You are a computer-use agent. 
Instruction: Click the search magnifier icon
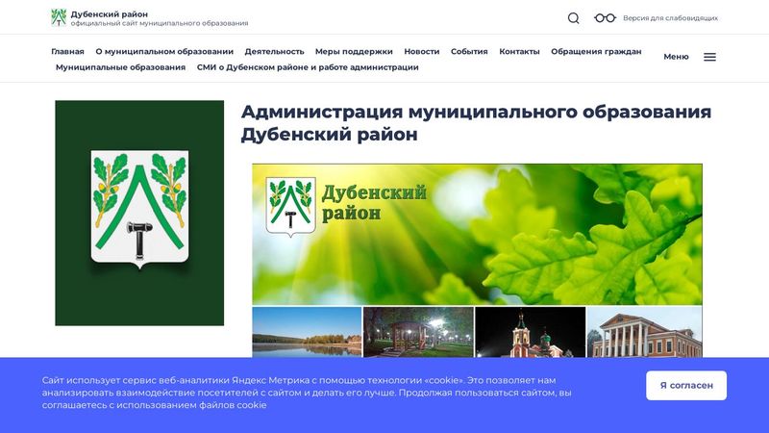574,18
